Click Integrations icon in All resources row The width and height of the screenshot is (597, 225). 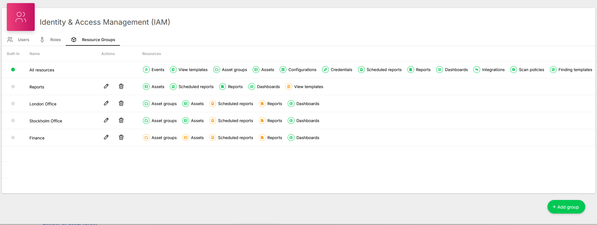[x=477, y=70]
